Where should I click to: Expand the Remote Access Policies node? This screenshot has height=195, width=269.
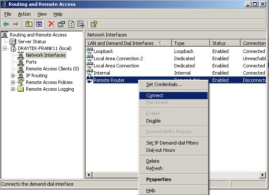tap(13, 82)
